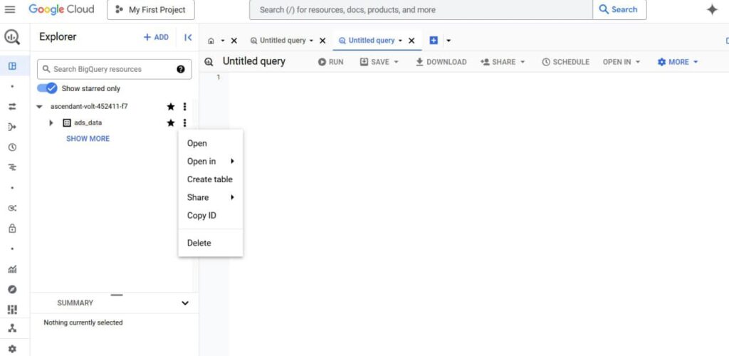Open the project's three-dot actions menu

click(184, 107)
